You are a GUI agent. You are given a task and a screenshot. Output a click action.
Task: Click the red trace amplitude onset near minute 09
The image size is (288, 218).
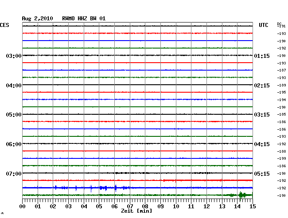point(164,180)
